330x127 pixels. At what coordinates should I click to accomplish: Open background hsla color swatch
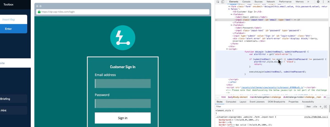click(x=236, y=120)
